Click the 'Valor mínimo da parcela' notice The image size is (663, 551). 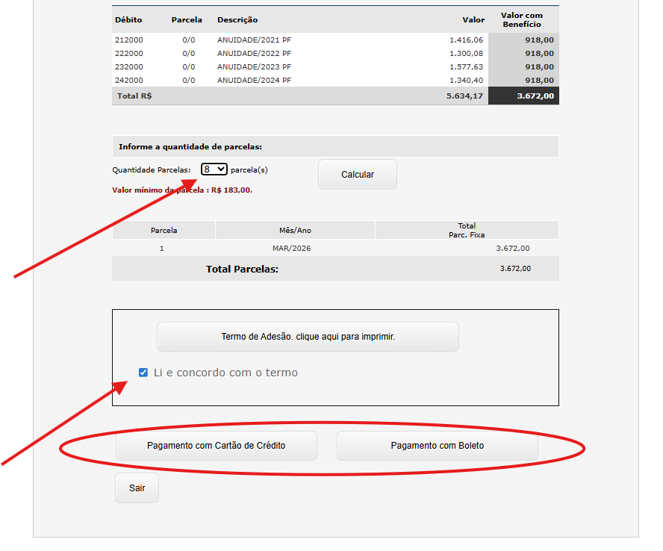182,190
